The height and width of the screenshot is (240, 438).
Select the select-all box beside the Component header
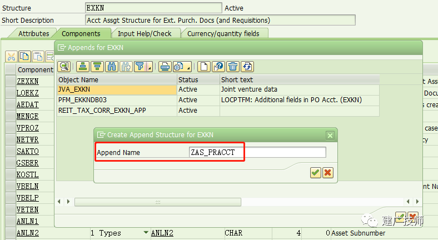tap(11, 69)
